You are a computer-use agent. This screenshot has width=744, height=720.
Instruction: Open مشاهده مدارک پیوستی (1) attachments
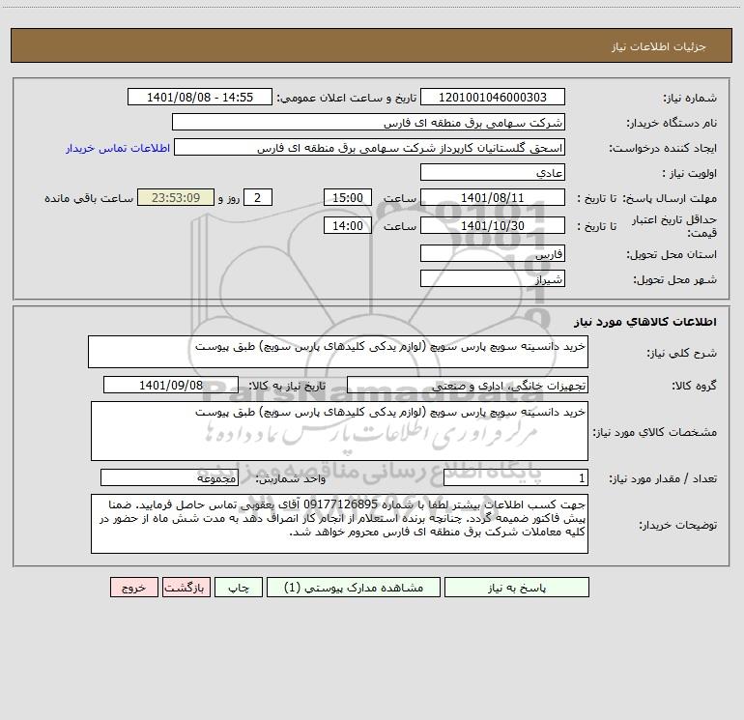pos(354,588)
